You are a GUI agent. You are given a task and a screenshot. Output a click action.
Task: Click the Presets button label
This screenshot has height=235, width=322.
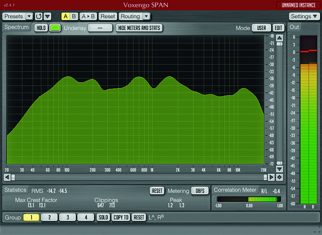pos(13,16)
